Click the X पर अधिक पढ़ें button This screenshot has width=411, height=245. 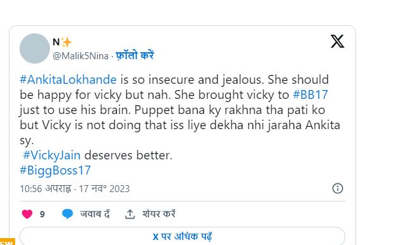click(182, 236)
